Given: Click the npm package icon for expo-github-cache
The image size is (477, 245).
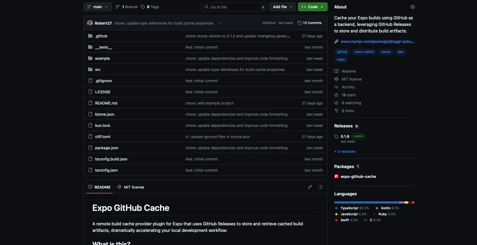Looking at the screenshot, I should pos(336,176).
